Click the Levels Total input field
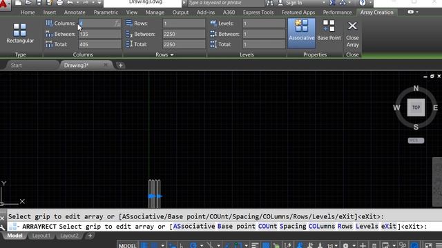The image size is (442, 248). [x=264, y=44]
